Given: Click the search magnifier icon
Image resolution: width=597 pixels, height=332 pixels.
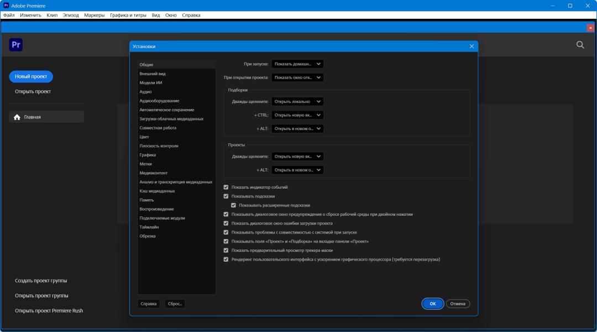Looking at the screenshot, I should (580, 45).
